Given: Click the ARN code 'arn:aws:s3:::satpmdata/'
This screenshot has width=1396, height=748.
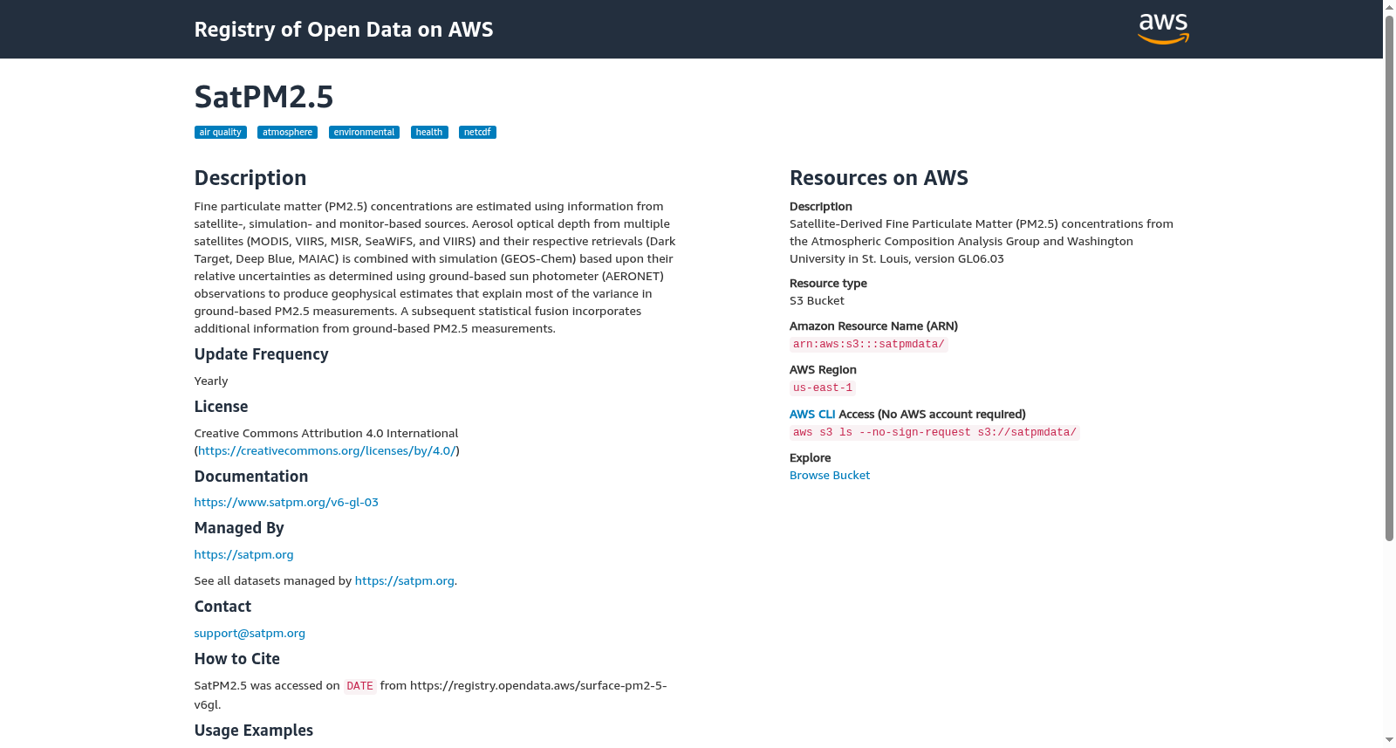Looking at the screenshot, I should (x=869, y=345).
